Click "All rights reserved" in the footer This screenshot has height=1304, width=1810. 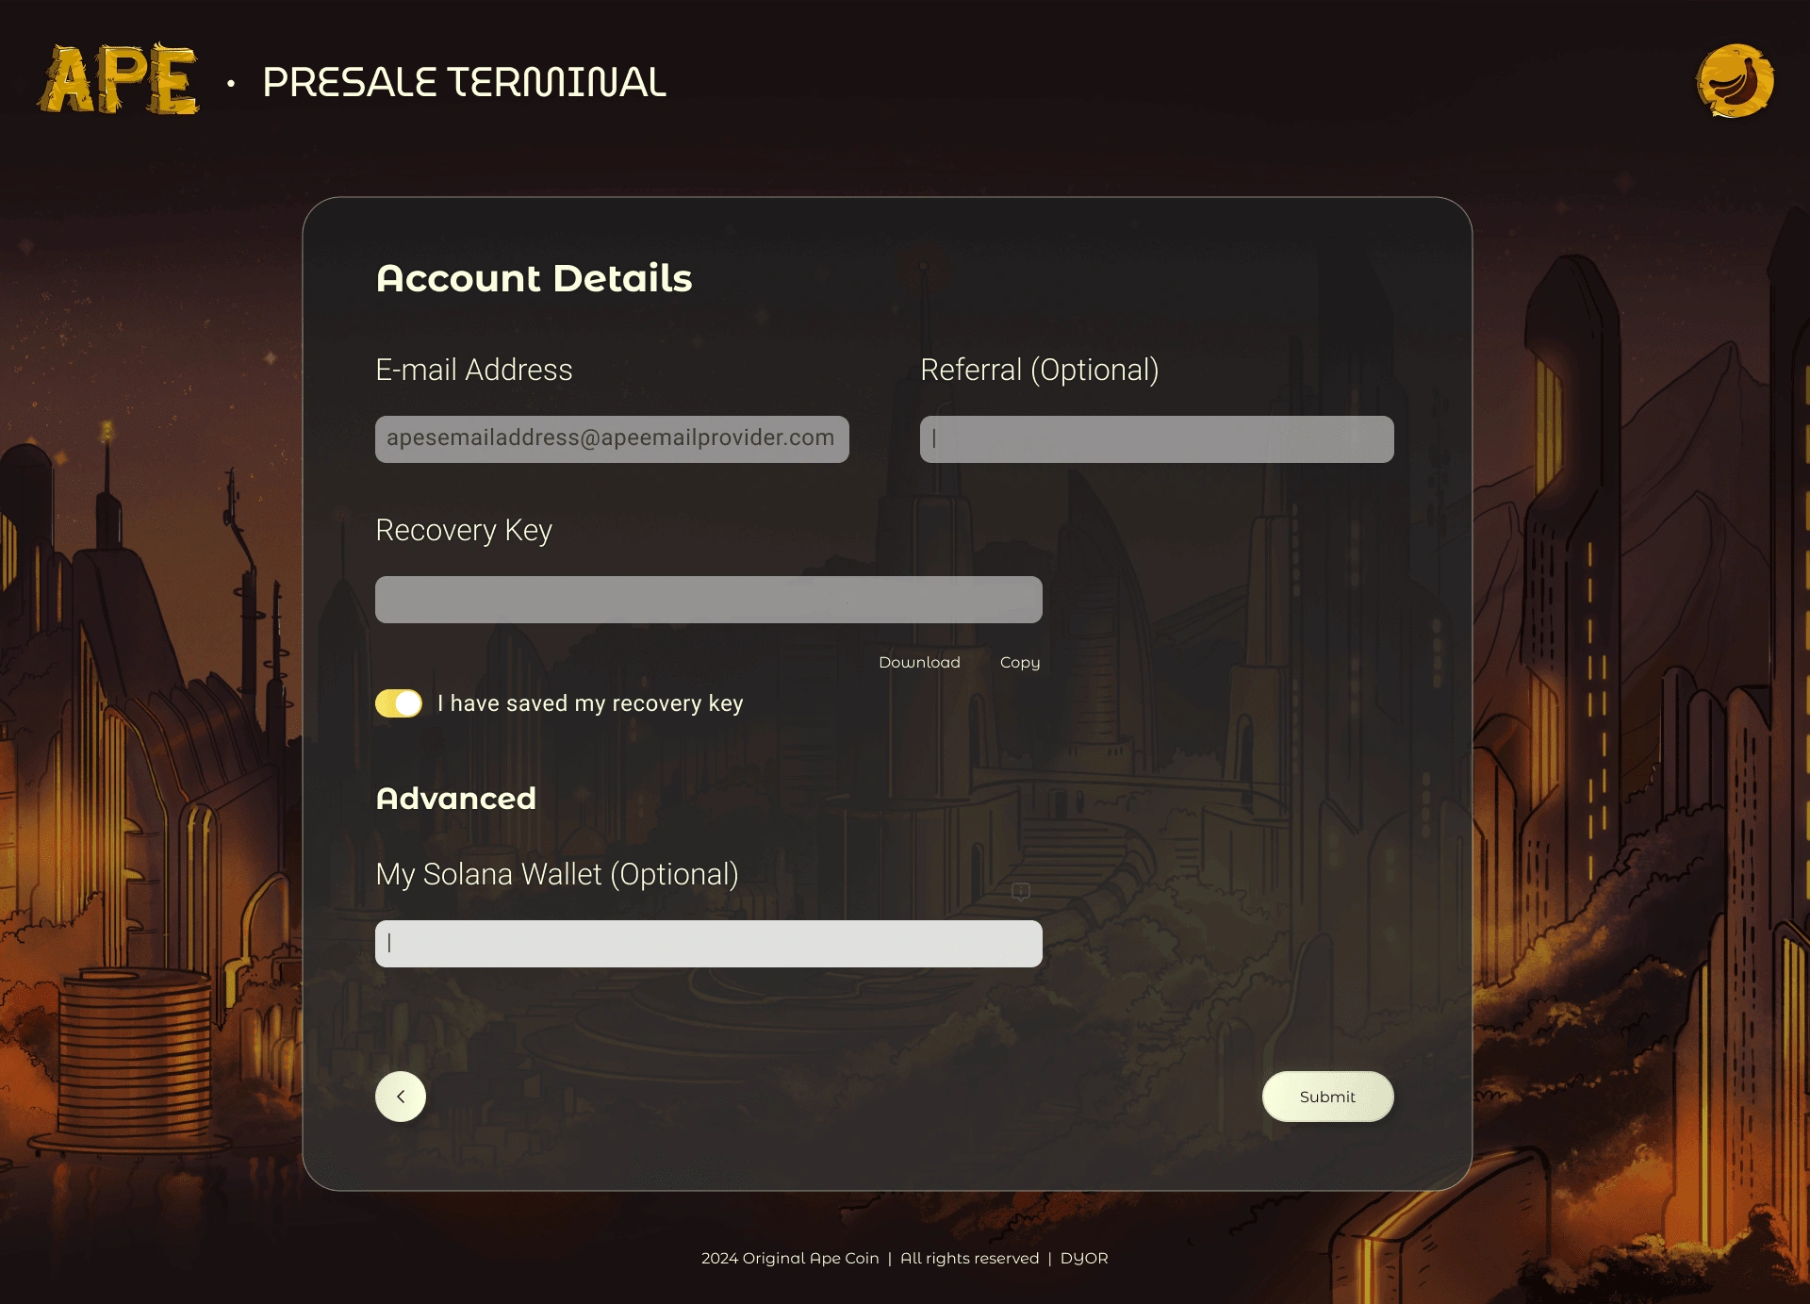point(969,1259)
